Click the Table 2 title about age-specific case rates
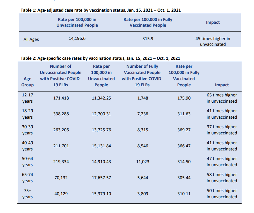 click(x=100, y=58)
